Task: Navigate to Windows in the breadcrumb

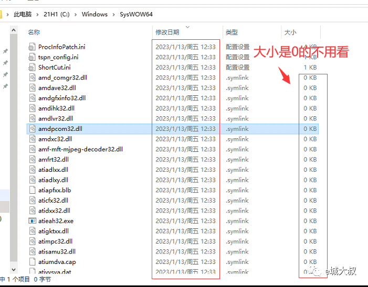Action: pyautogui.click(x=94, y=15)
